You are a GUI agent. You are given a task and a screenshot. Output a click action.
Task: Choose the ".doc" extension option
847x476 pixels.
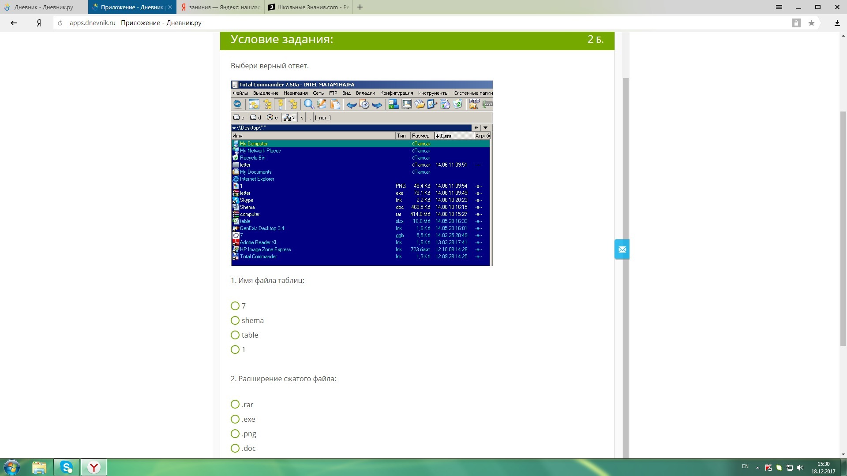pyautogui.click(x=235, y=448)
